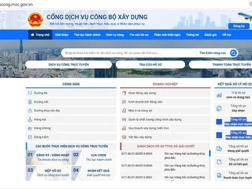Open the Hỗ trợ menu
The width and height of the screenshot is (252, 189).
[227, 35]
